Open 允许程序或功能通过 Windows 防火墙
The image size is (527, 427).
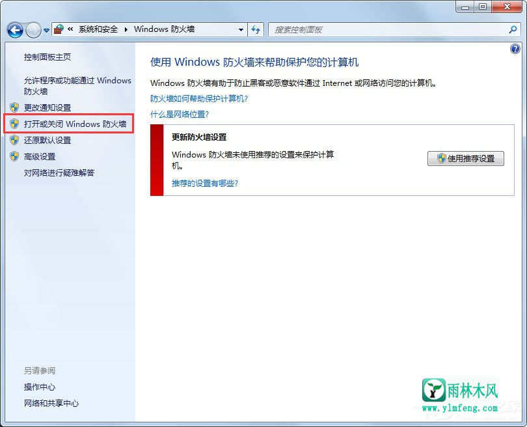coord(77,86)
